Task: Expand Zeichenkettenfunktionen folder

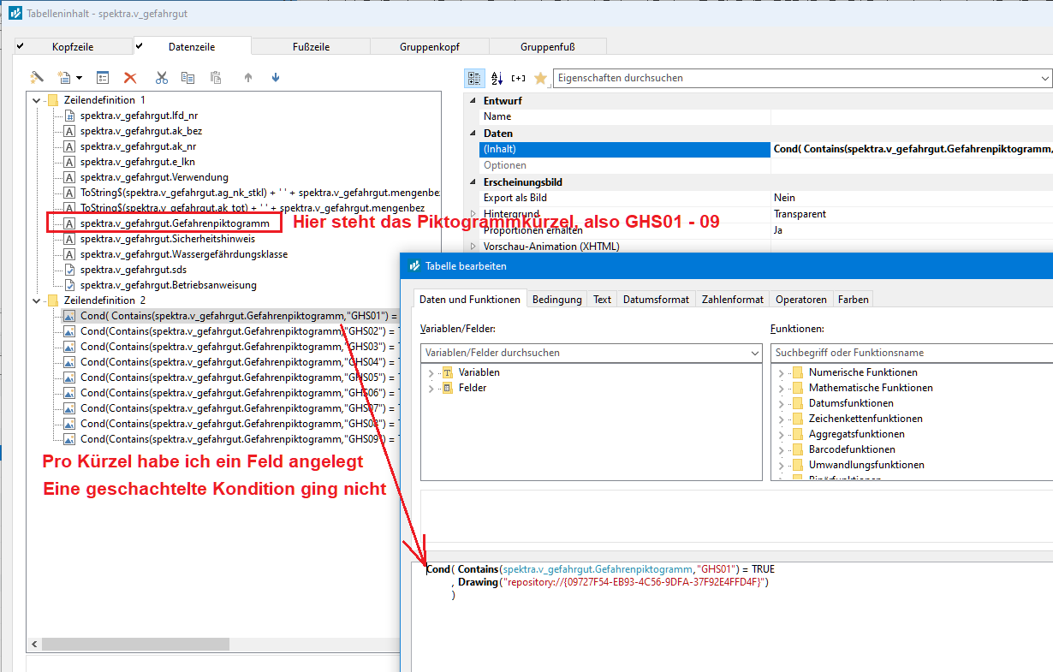Action: (x=781, y=419)
